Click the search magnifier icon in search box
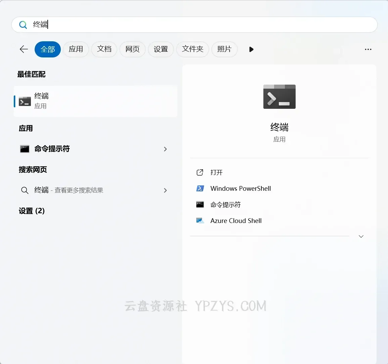This screenshot has width=388, height=364. click(23, 25)
